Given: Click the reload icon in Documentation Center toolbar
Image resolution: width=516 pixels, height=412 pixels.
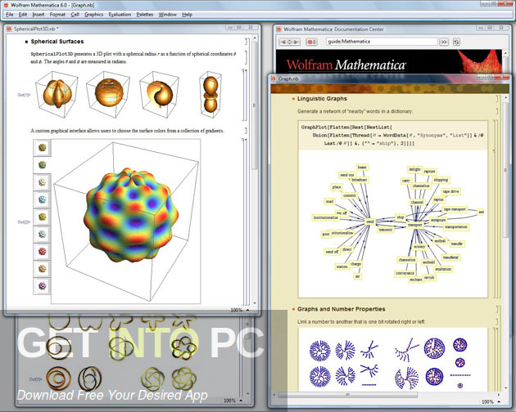Looking at the screenshot, I should [456, 42].
